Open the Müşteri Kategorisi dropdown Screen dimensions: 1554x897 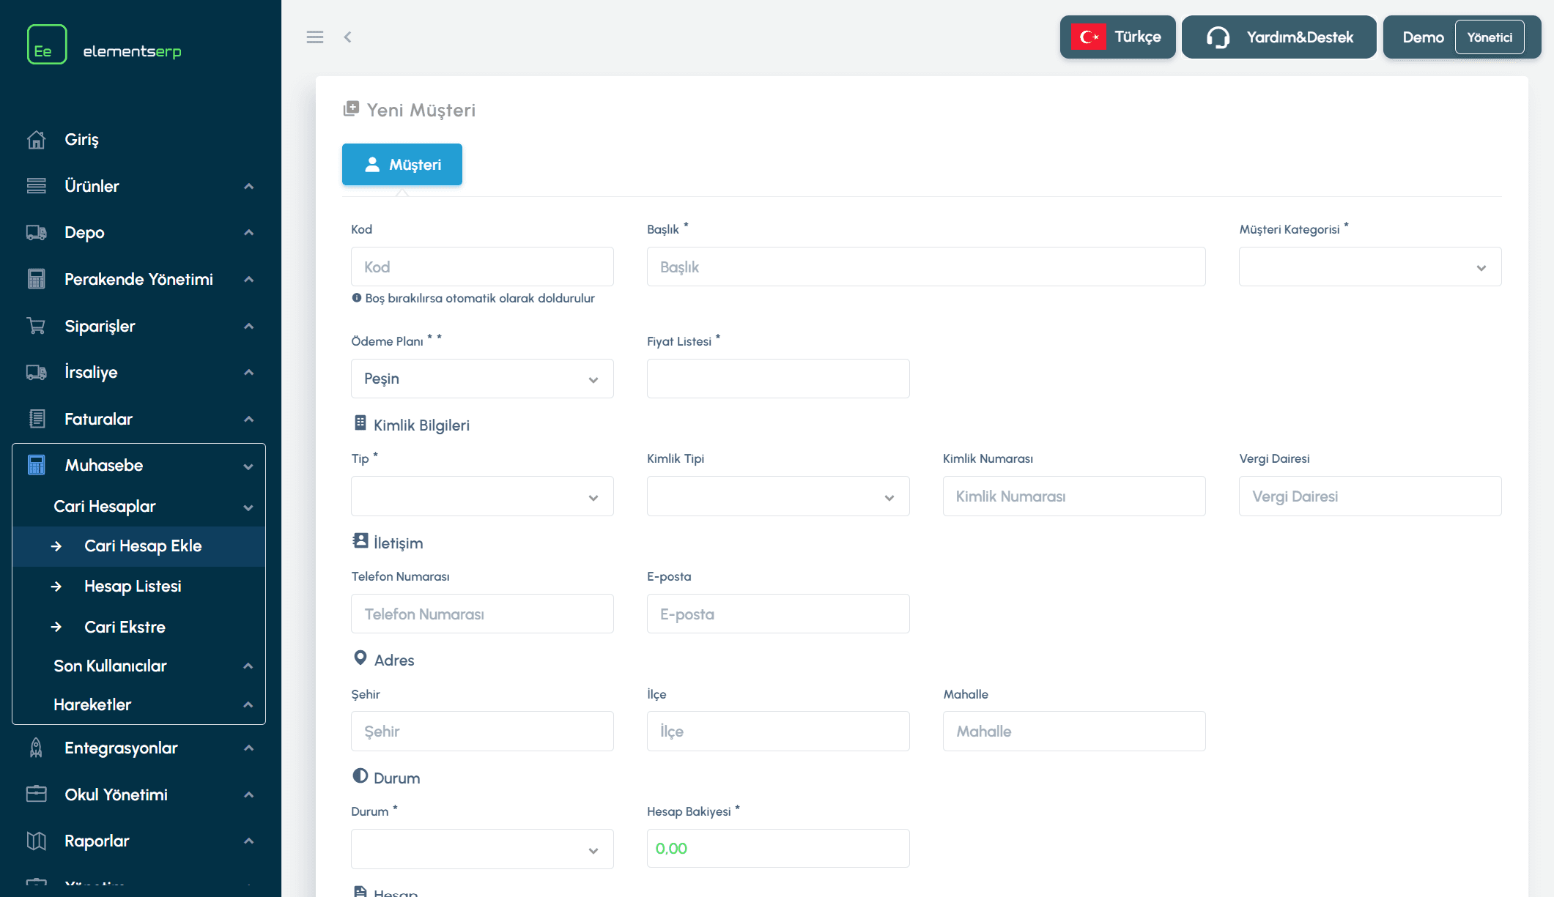[1369, 267]
